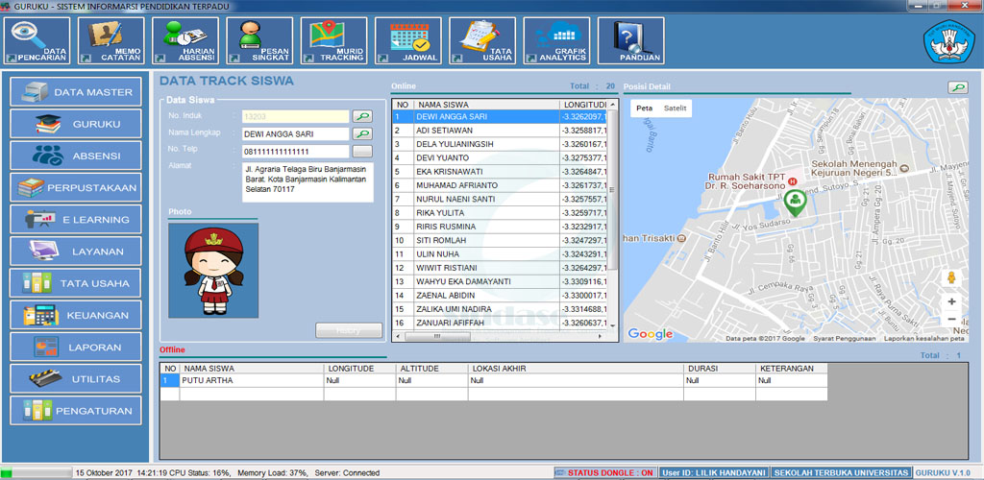Select student SITI ROMLAH in online list
The image size is (984, 480).
(x=444, y=240)
